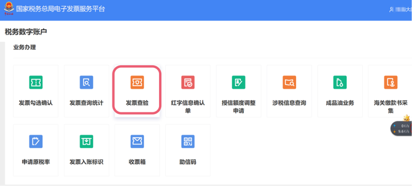The image size is (412, 186).
Task: Show the 助信码 QR code icon
Action: [188, 142]
